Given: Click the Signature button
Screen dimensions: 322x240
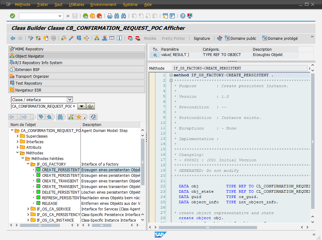Looking at the screenshot, I should pos(202,38).
